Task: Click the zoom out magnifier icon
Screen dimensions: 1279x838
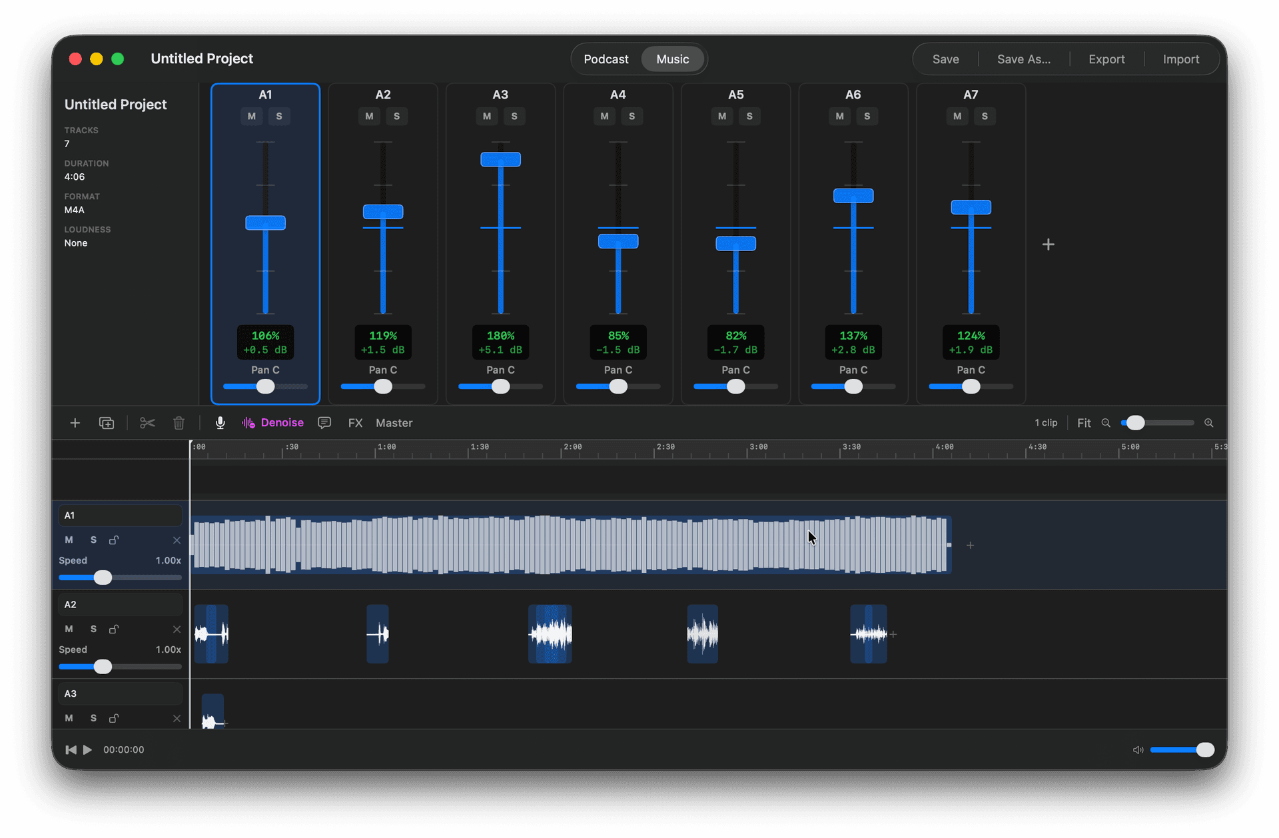Action: pos(1106,423)
